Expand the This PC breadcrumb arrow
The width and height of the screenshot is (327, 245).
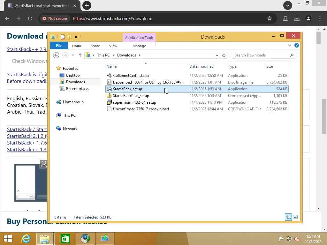[113, 55]
